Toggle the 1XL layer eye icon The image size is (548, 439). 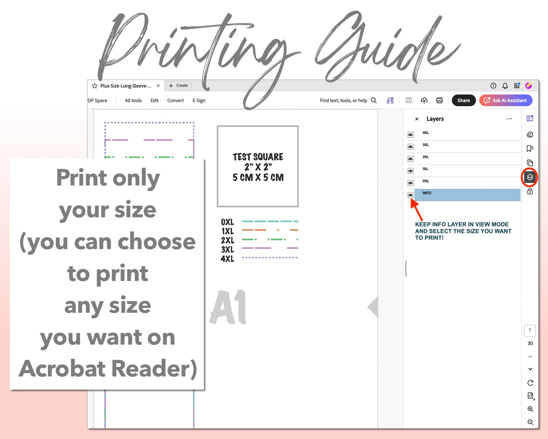tap(411, 171)
